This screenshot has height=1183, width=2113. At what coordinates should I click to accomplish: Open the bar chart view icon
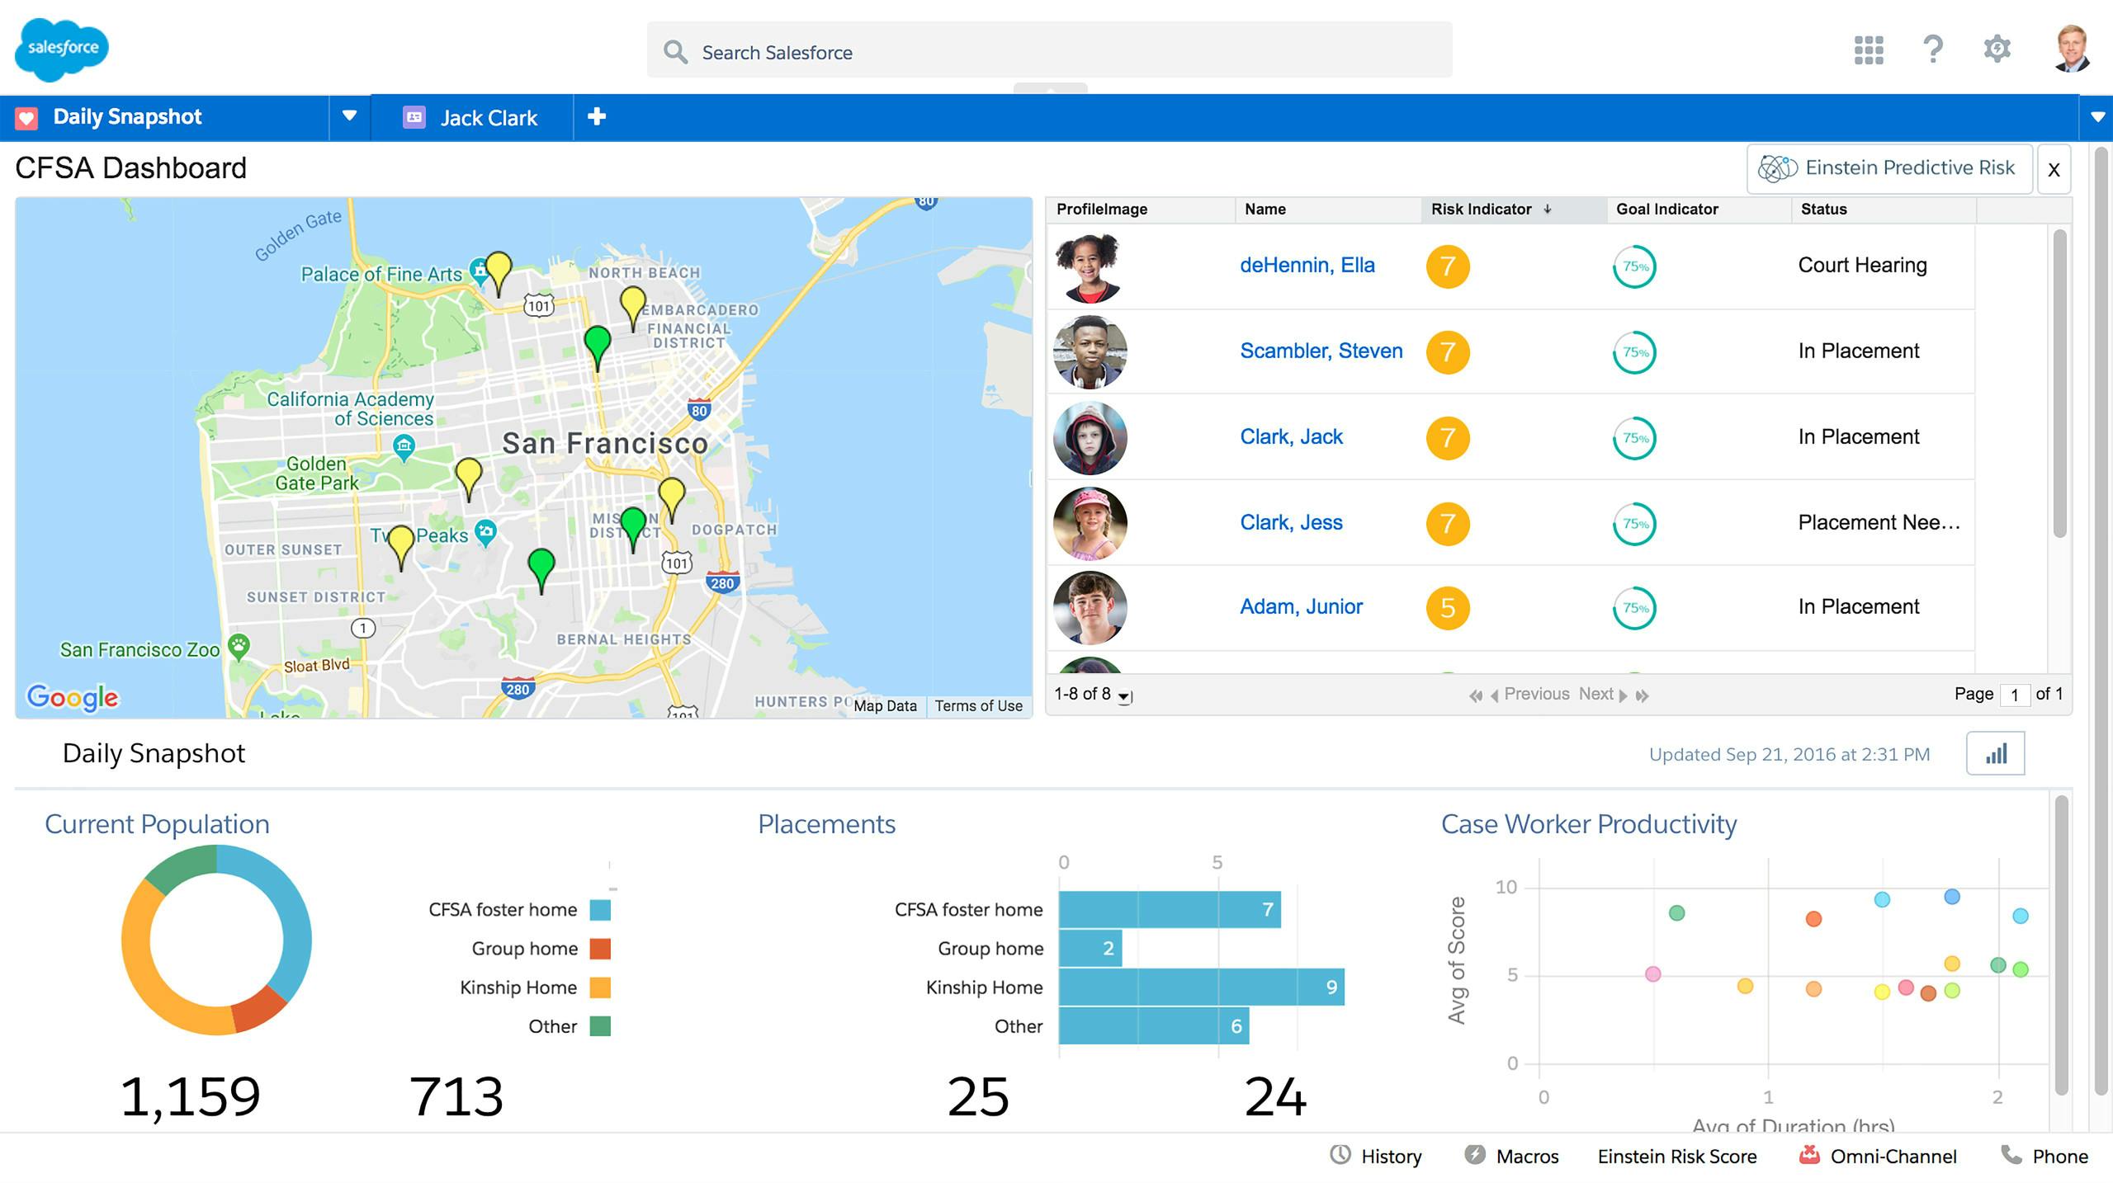click(x=1996, y=753)
